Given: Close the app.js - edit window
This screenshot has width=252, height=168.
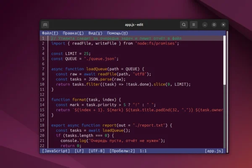Looking at the screenshot, I should 223,25.
